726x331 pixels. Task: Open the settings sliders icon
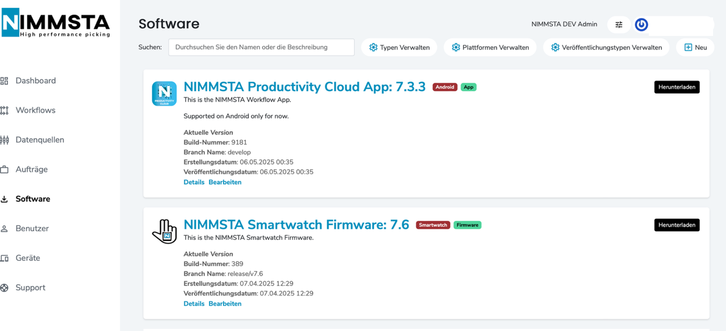[619, 25]
